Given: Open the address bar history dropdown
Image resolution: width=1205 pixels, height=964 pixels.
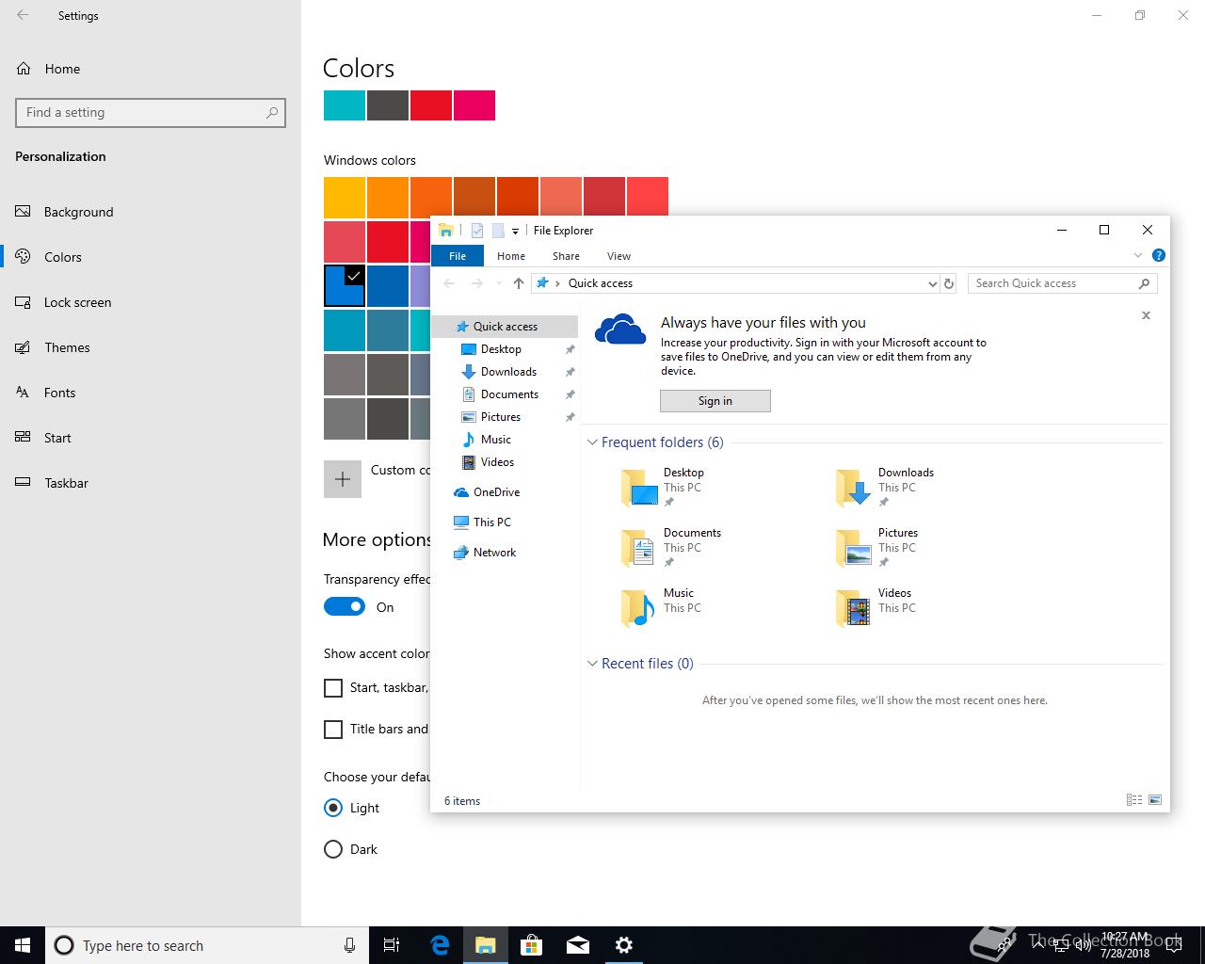Looking at the screenshot, I should click(x=933, y=283).
